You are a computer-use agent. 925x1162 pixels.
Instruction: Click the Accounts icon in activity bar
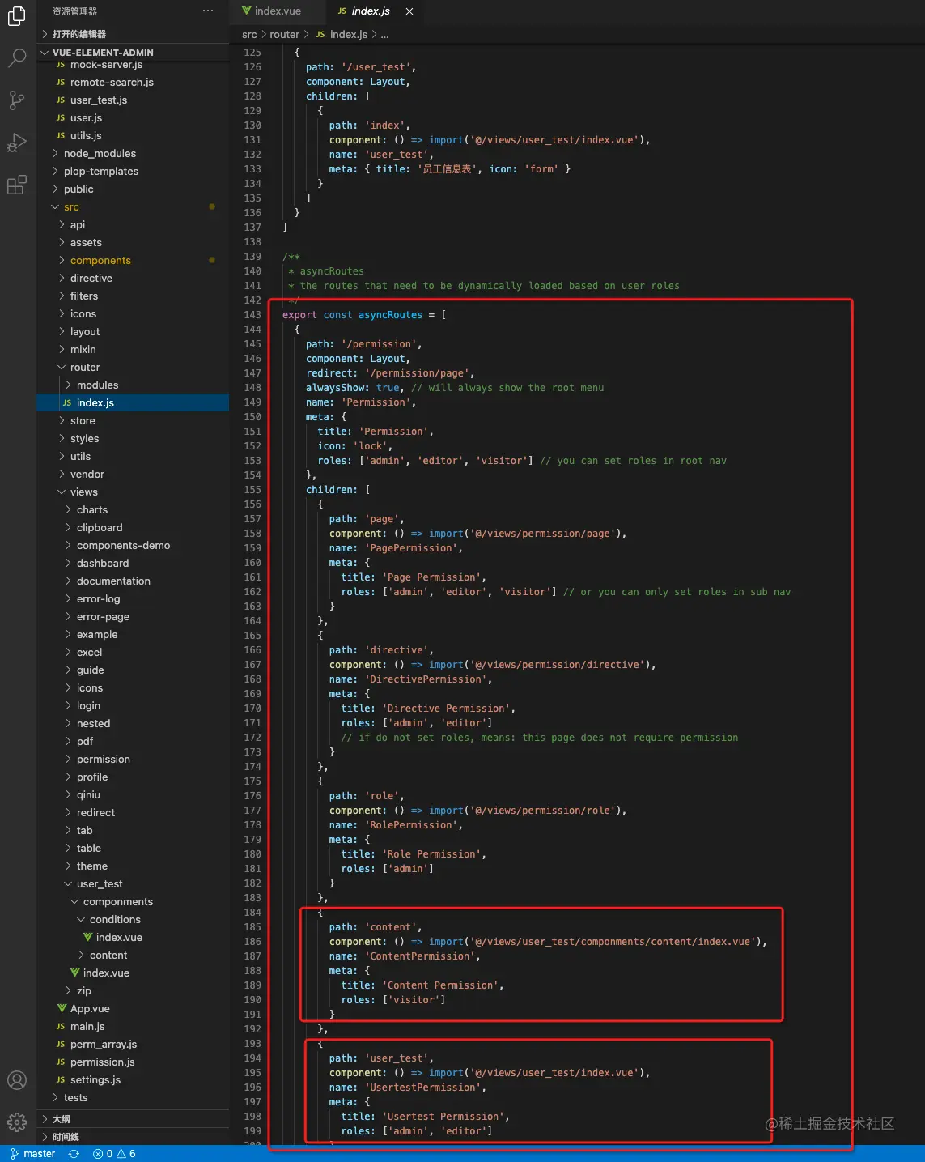click(17, 1080)
